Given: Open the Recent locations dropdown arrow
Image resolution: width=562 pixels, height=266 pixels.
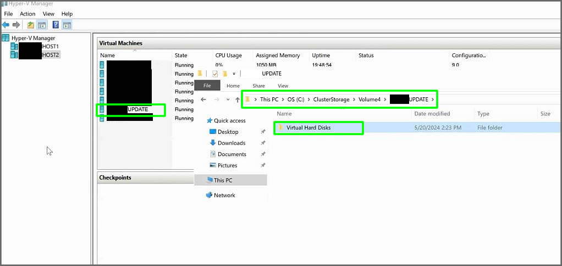Looking at the screenshot, I should click(x=228, y=99).
